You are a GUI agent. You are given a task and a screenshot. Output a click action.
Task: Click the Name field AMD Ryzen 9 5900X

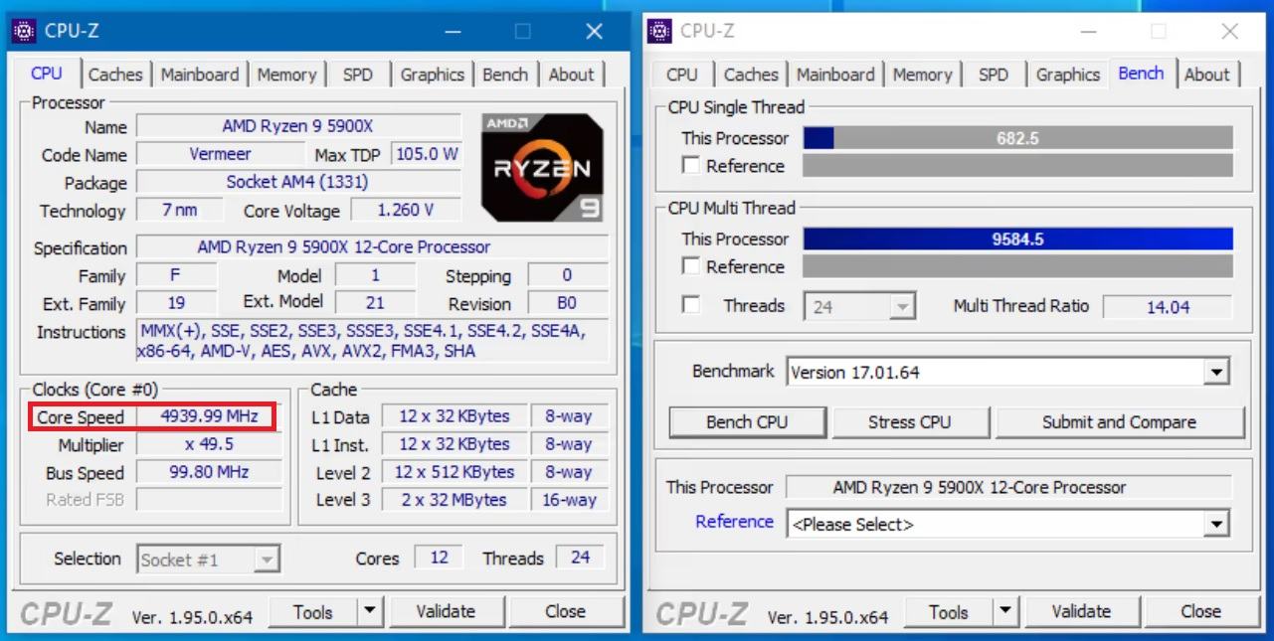click(x=298, y=126)
